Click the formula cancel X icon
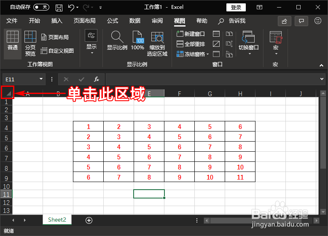 point(66,79)
